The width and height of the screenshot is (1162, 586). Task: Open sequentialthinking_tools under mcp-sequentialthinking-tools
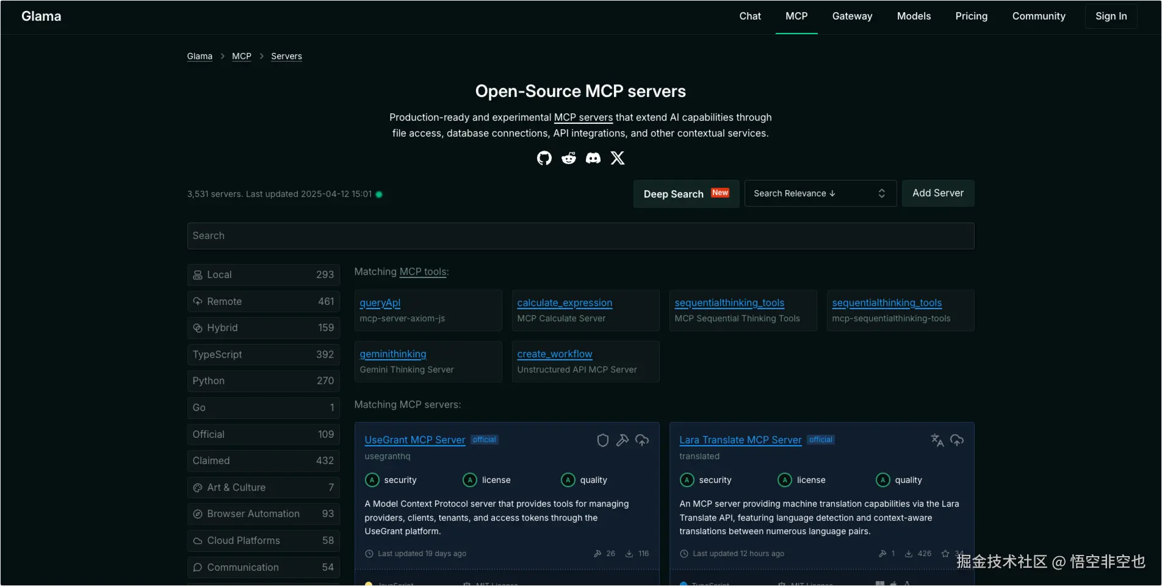(887, 303)
